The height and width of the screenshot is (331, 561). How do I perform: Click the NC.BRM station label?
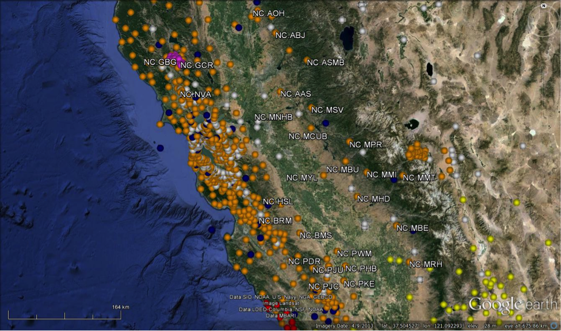coord(276,221)
